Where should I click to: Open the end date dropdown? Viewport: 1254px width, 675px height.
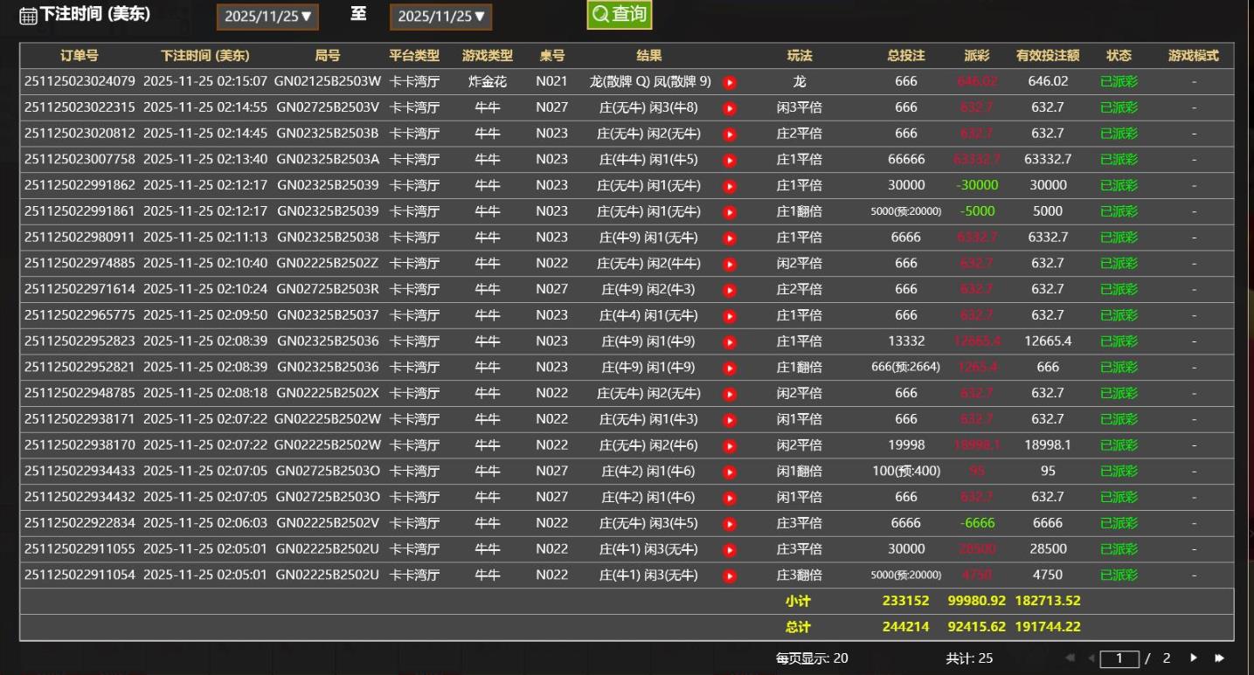click(440, 17)
